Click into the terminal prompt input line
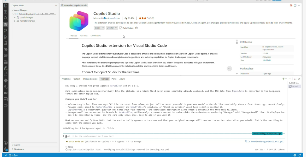Screen dimensions: 306x157 [x=174, y=136]
